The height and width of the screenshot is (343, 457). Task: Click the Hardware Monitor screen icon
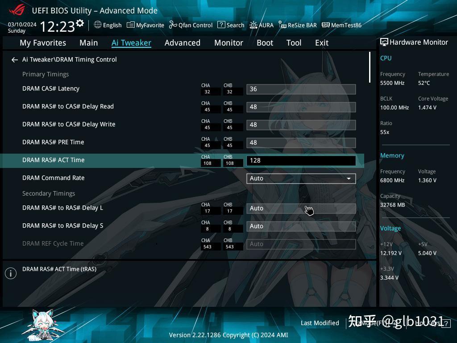click(x=384, y=42)
